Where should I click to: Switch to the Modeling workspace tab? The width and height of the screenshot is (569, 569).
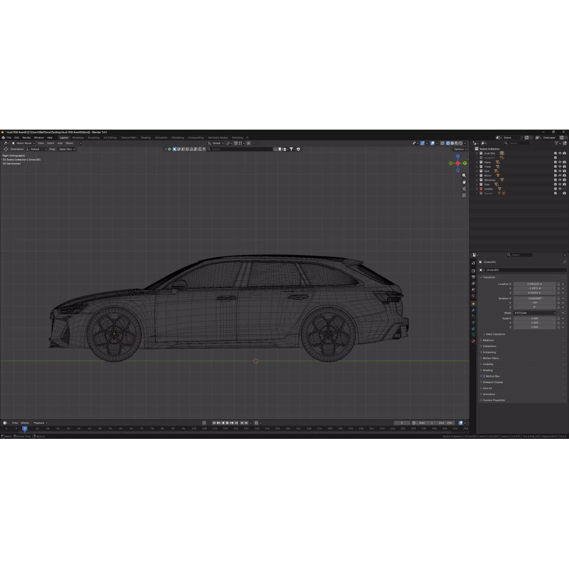pos(78,138)
